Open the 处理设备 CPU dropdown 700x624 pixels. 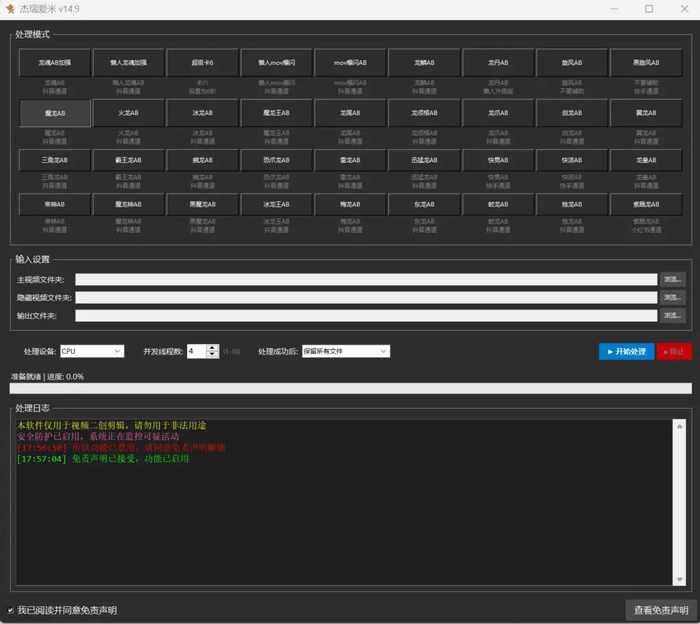coord(92,351)
